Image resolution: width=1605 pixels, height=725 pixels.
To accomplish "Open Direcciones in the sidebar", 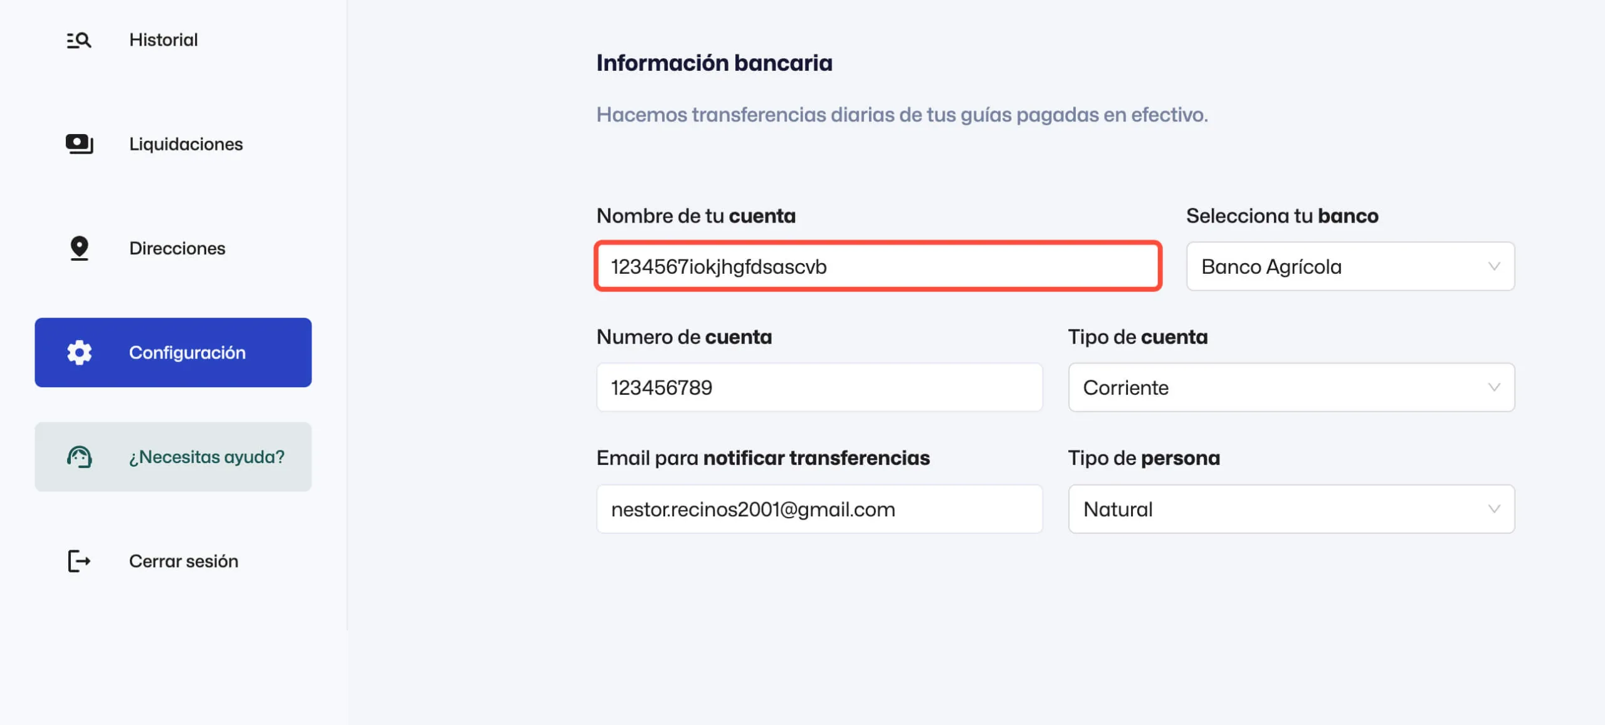I will point(177,248).
